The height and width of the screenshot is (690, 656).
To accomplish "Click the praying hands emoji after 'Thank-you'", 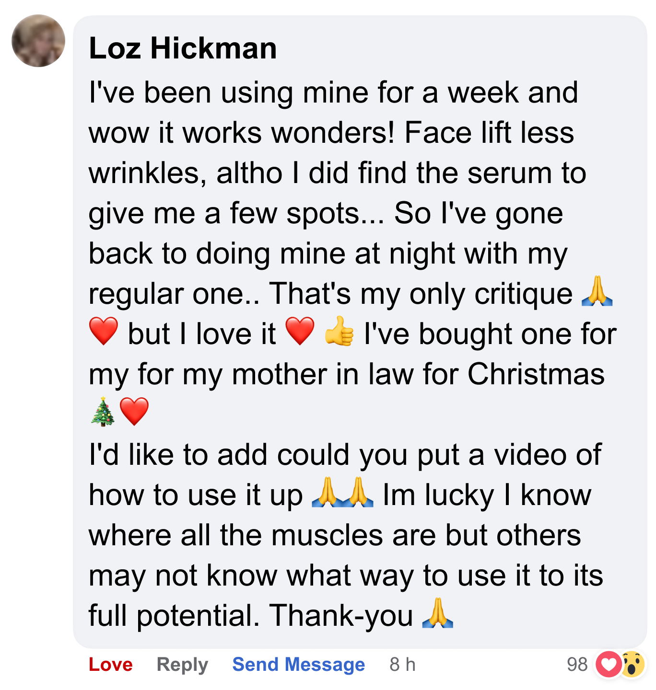I will 437,613.
